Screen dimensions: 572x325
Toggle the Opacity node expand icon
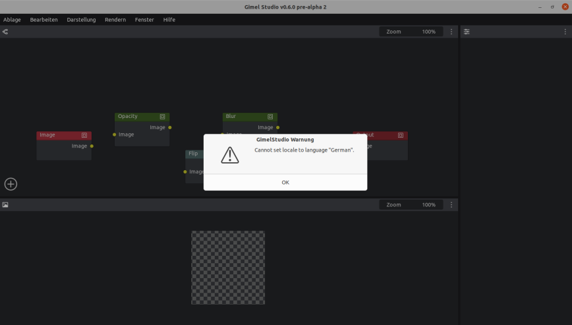(162, 117)
